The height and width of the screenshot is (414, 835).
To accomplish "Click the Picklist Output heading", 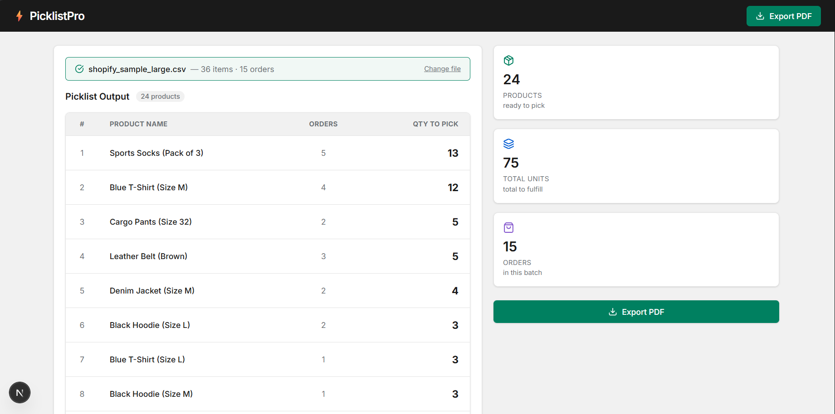I will click(x=97, y=96).
